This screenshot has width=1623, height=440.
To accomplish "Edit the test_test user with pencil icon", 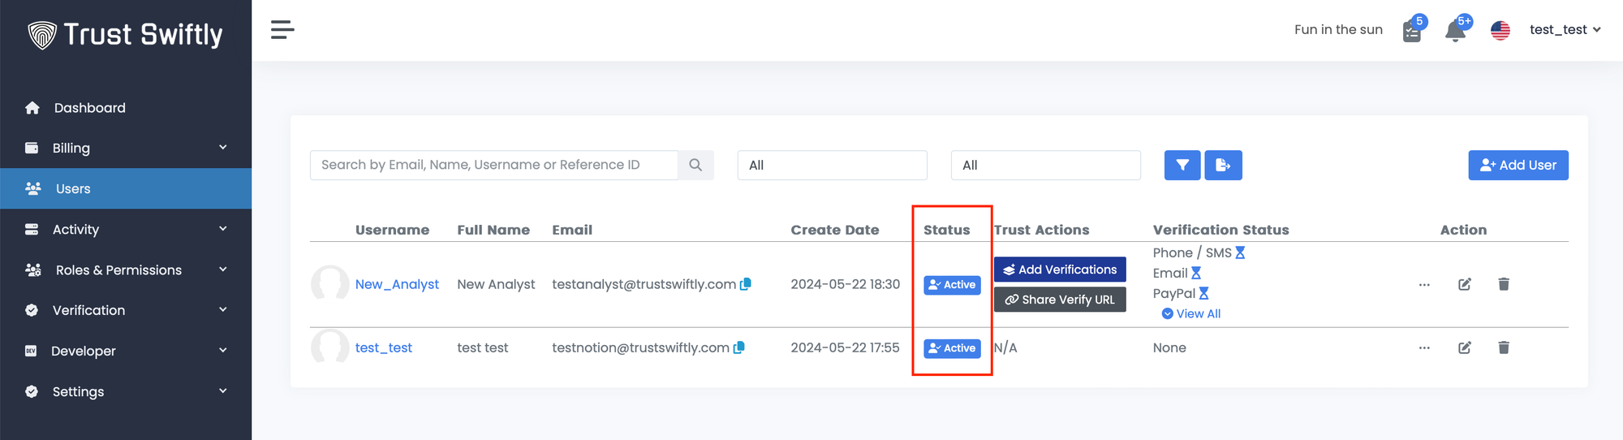I will click(1465, 347).
